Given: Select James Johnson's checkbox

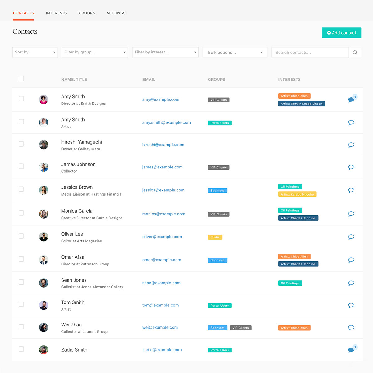Looking at the screenshot, I should (21, 166).
